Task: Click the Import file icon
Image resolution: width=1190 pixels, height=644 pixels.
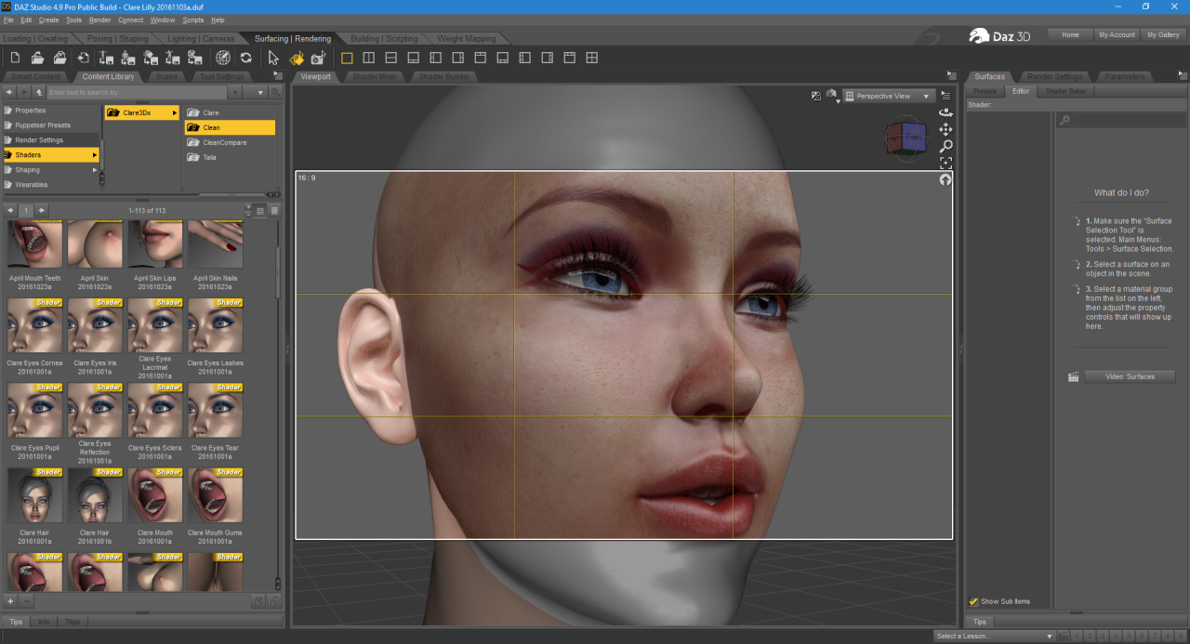Action: coord(83,58)
